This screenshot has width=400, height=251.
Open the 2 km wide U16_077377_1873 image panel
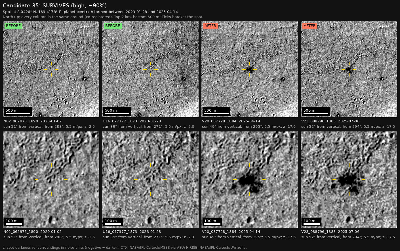tap(150, 69)
